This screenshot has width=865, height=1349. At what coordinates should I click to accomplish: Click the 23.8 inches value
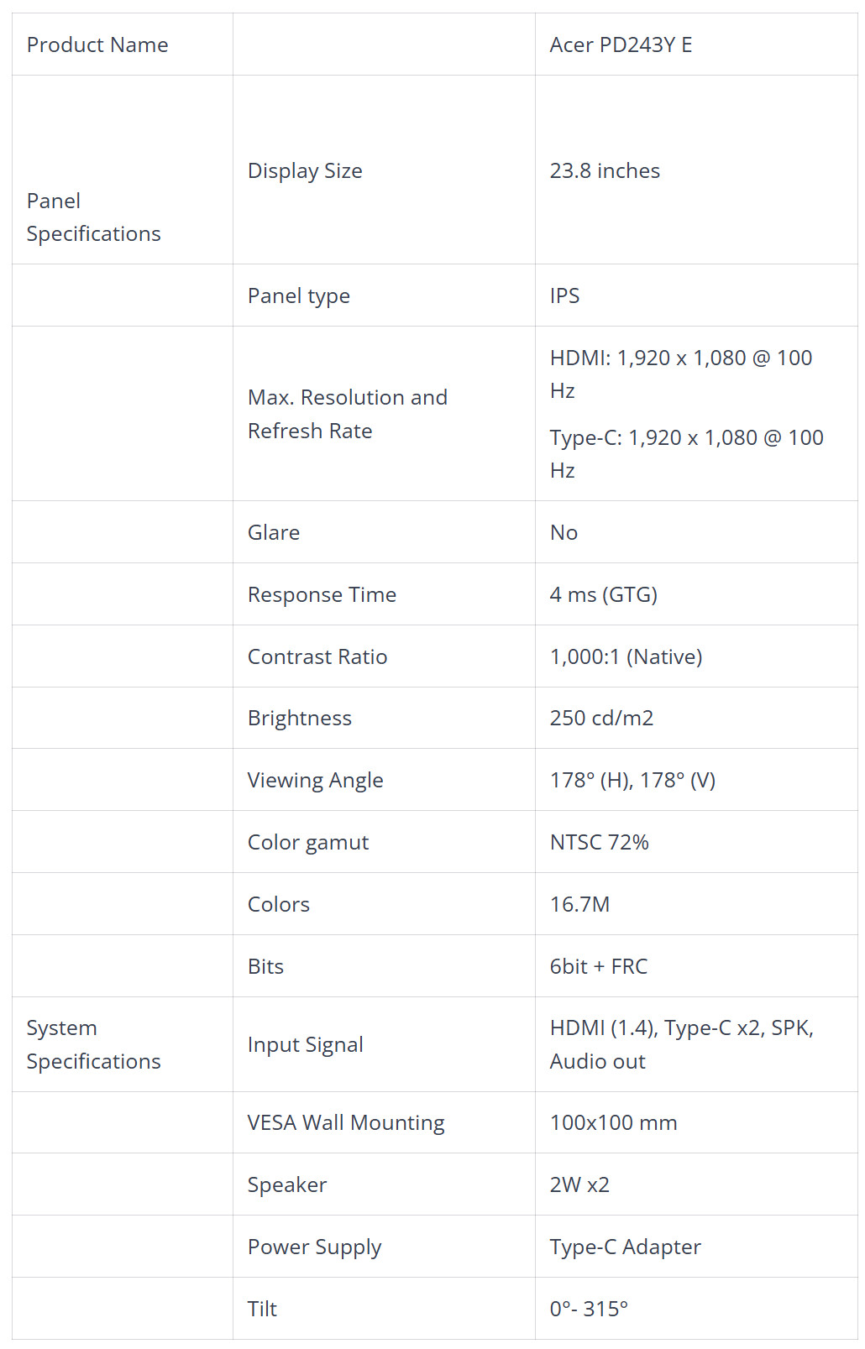coord(605,170)
